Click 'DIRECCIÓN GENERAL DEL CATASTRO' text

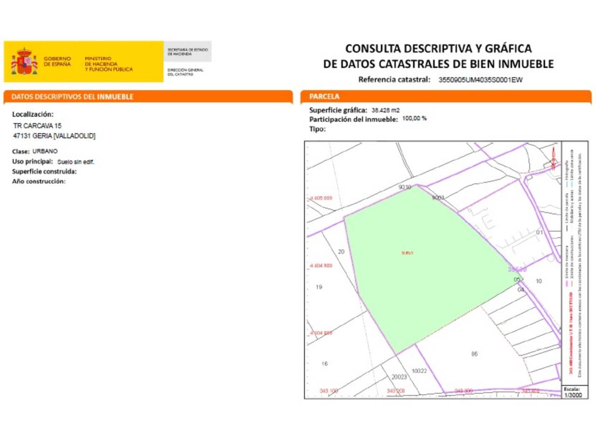click(x=185, y=72)
